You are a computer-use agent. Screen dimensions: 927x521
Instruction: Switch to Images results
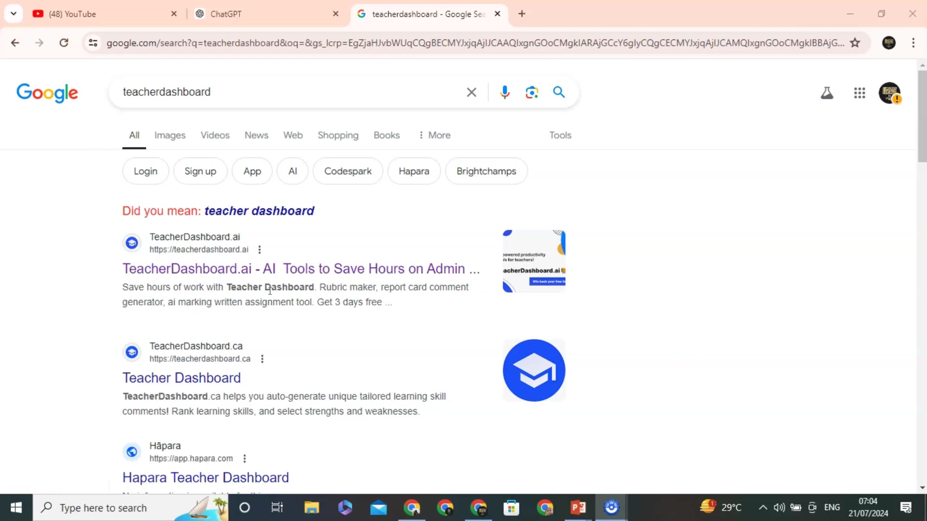170,136
